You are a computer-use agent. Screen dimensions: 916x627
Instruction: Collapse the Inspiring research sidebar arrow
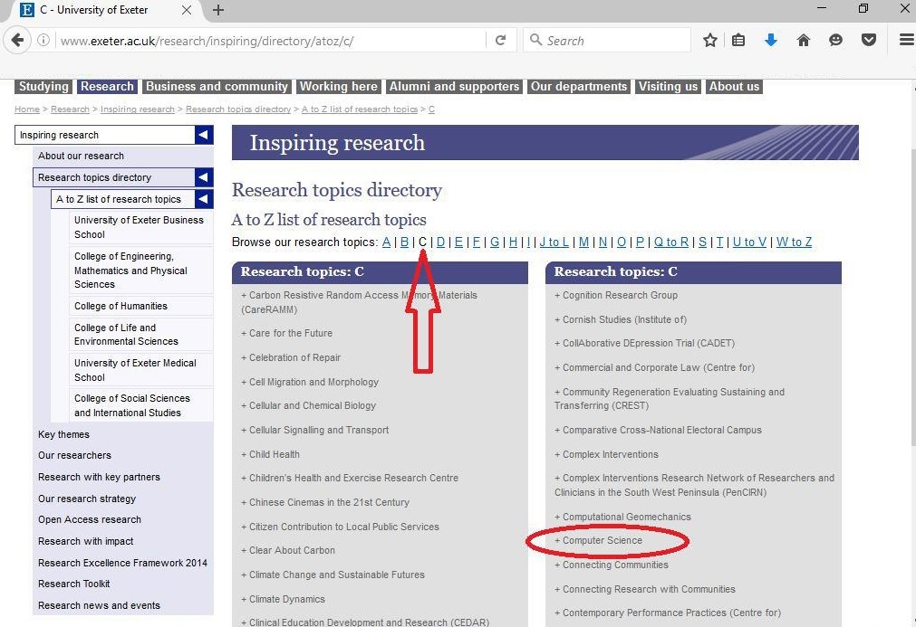tap(203, 135)
